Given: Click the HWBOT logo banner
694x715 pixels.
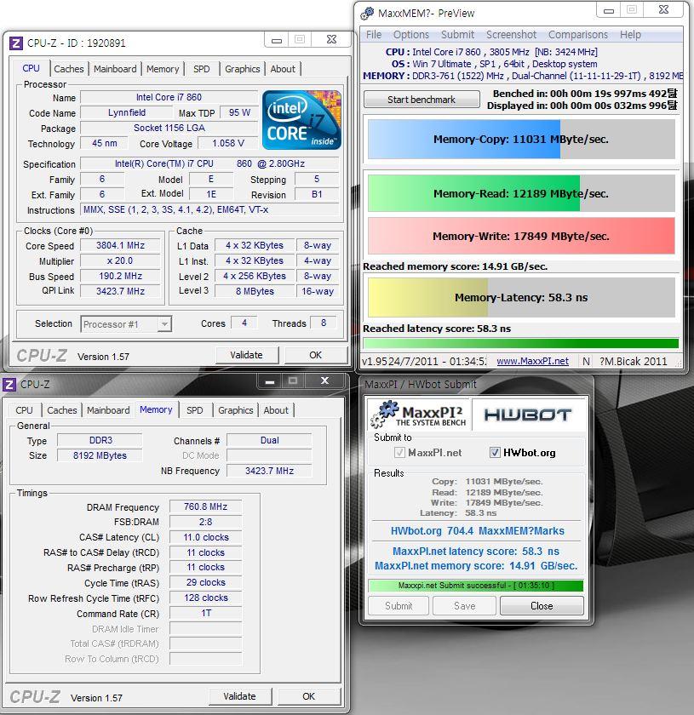Looking at the screenshot, I should [x=528, y=415].
